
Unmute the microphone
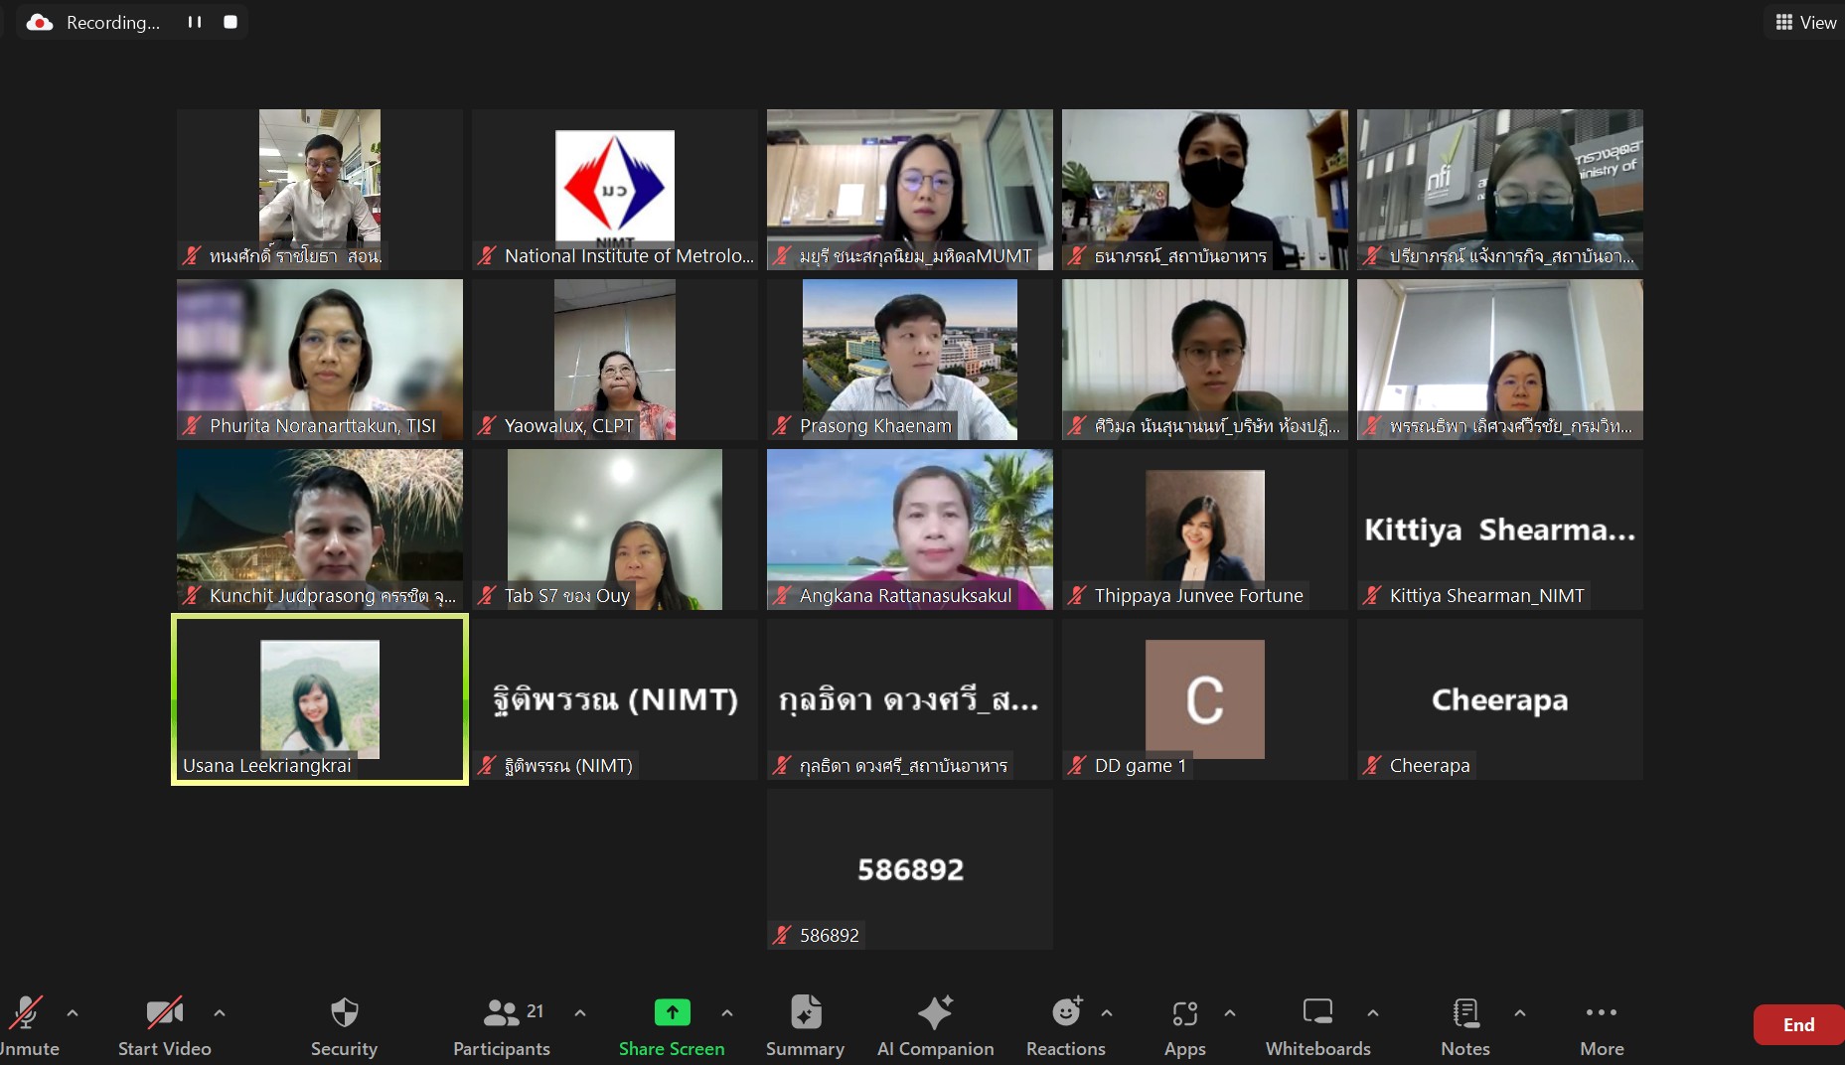click(x=25, y=1013)
